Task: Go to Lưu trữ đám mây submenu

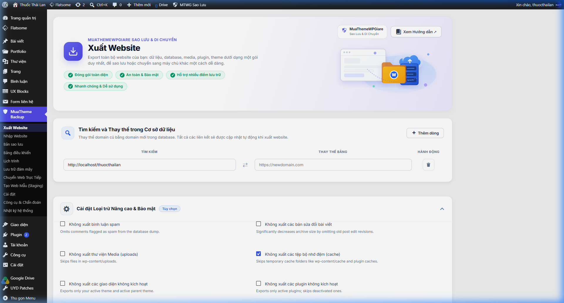Action: point(18,169)
